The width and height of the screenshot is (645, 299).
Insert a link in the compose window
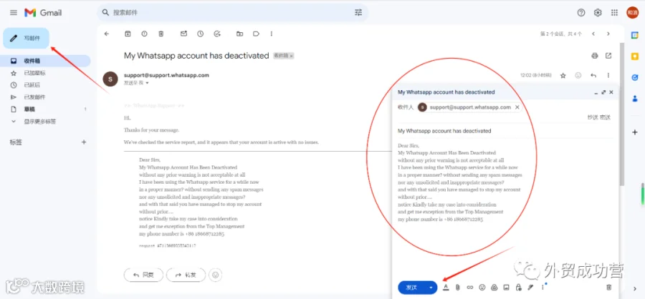click(x=469, y=288)
